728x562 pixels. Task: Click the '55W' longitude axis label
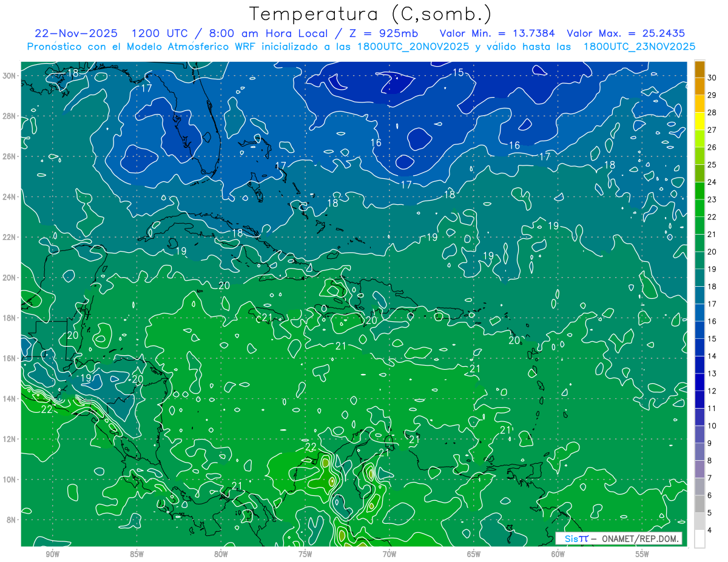pyautogui.click(x=642, y=554)
